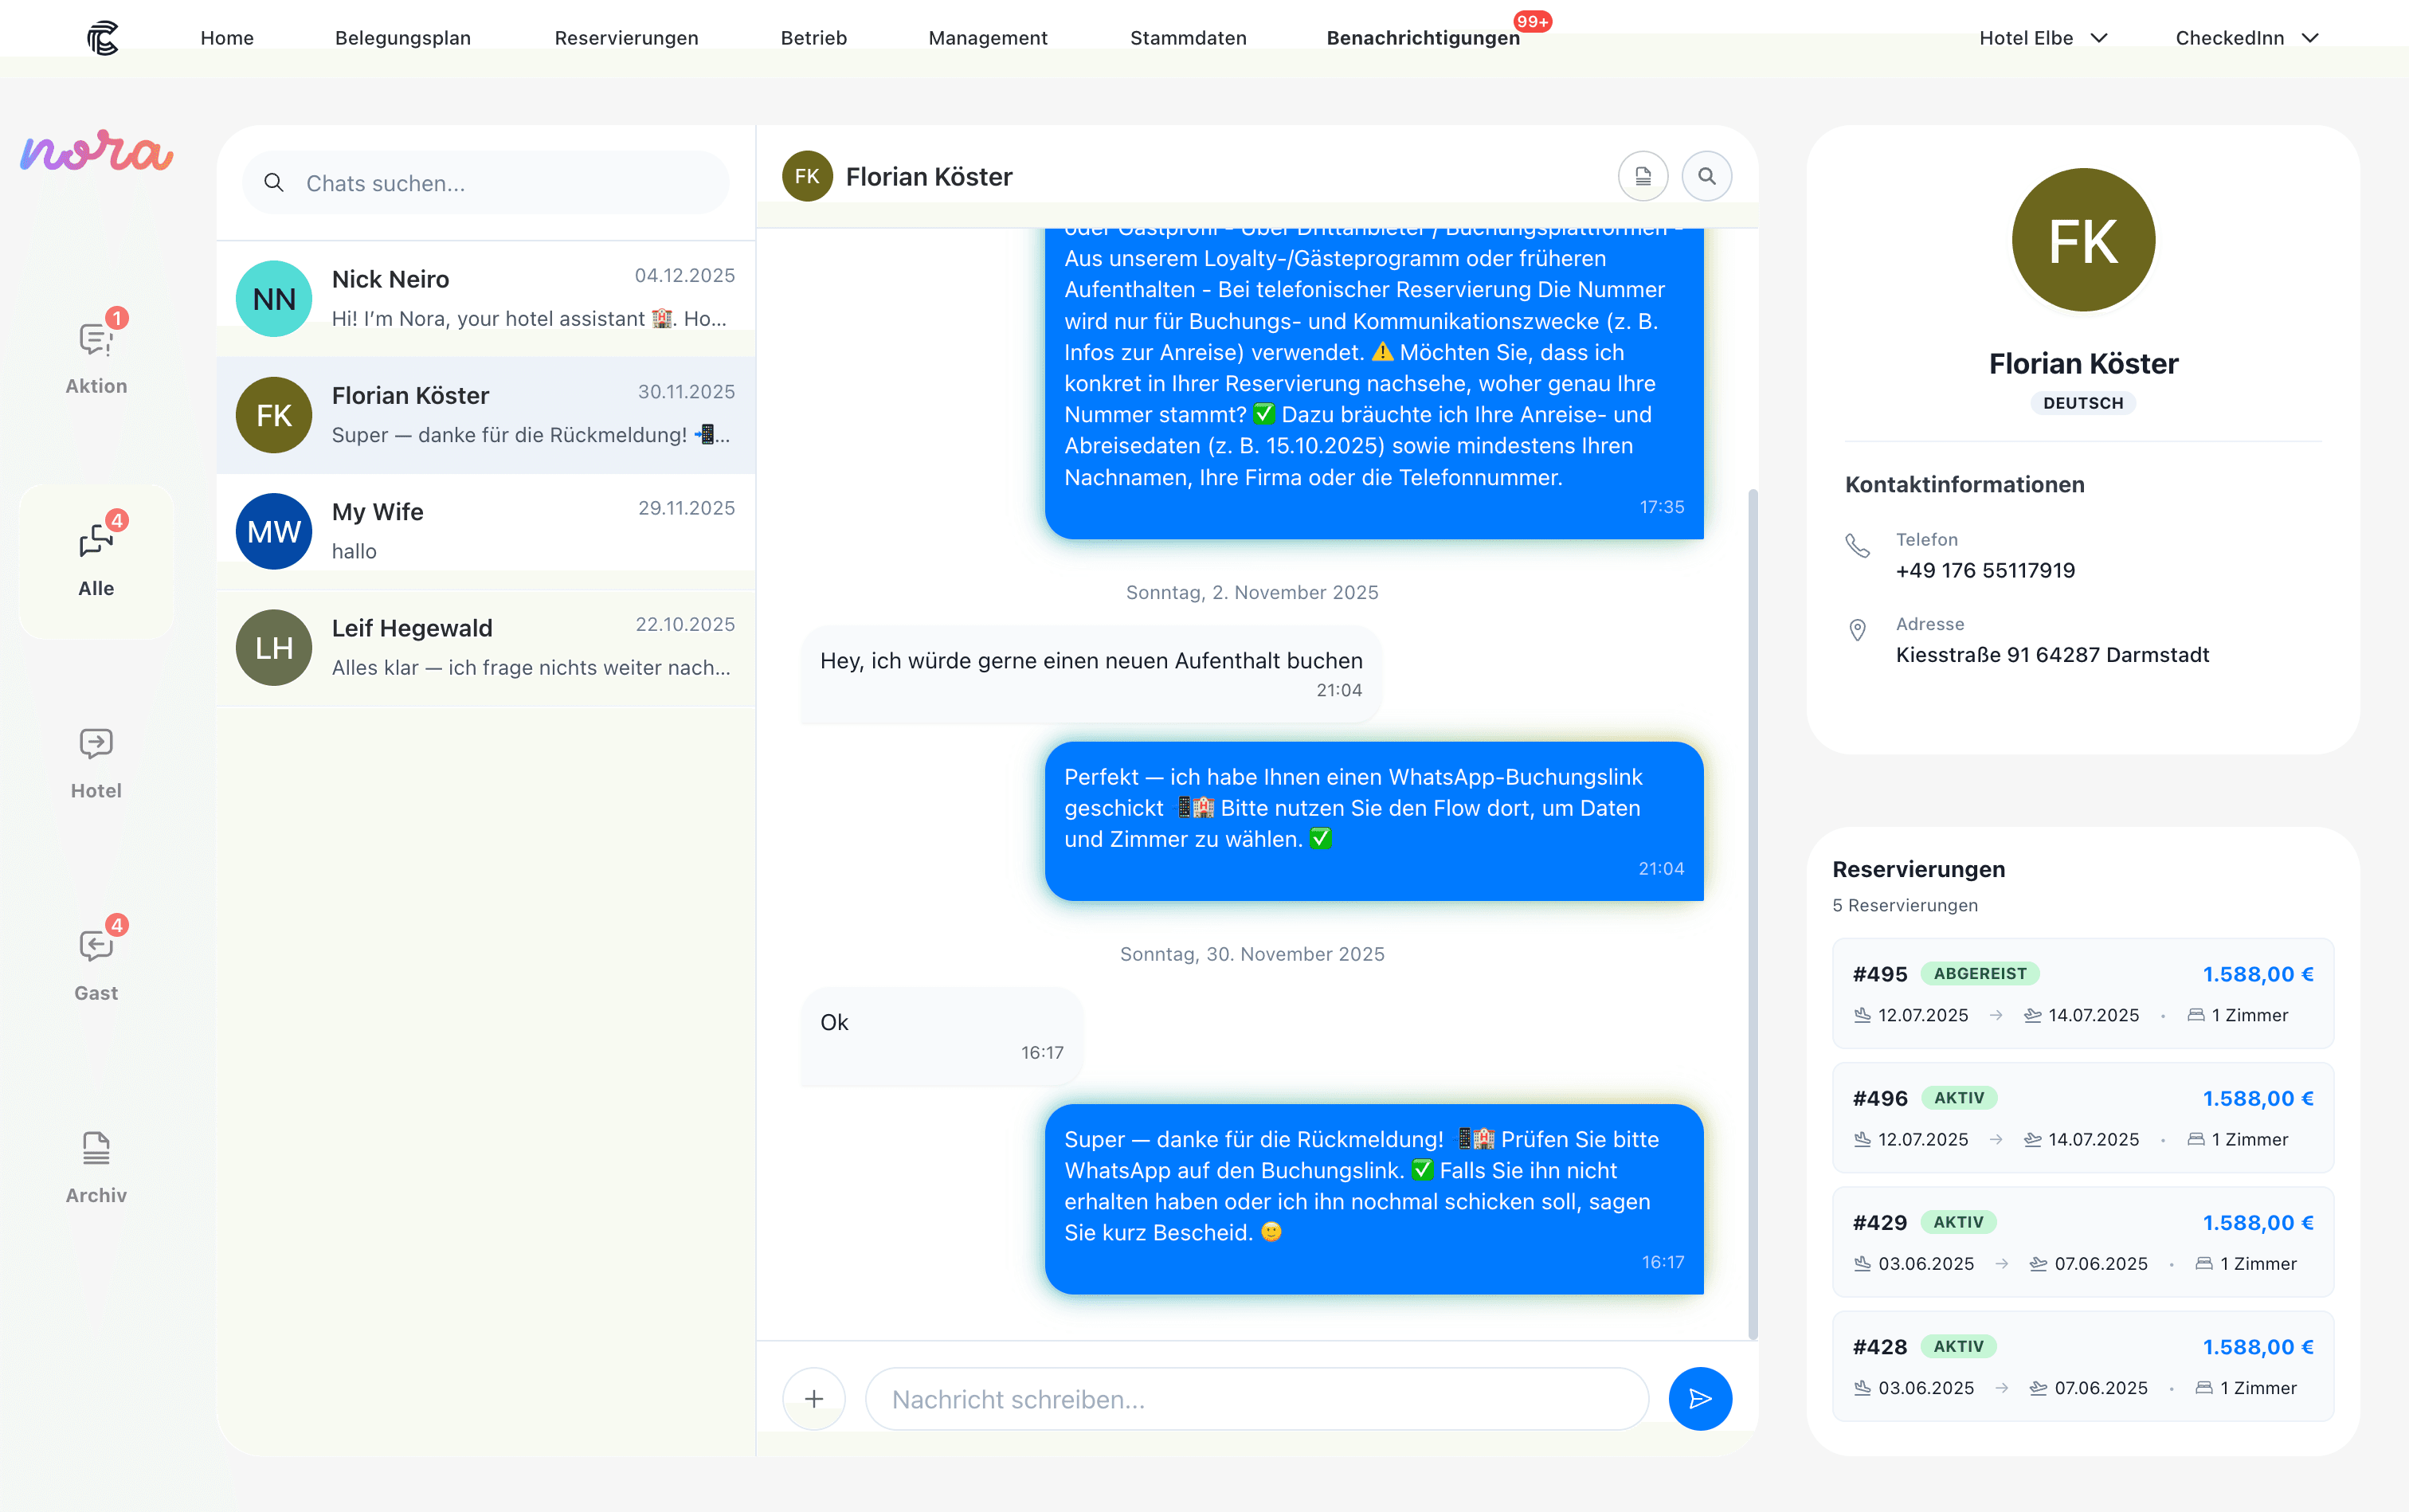
Task: Open reservation #496 card
Action: pyautogui.click(x=2082, y=1117)
